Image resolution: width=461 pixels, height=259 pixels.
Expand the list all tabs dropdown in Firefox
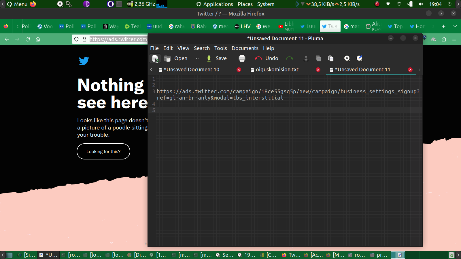[x=455, y=26]
